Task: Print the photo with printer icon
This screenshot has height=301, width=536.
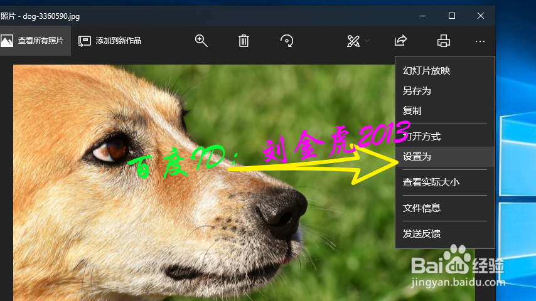Action: pos(443,41)
